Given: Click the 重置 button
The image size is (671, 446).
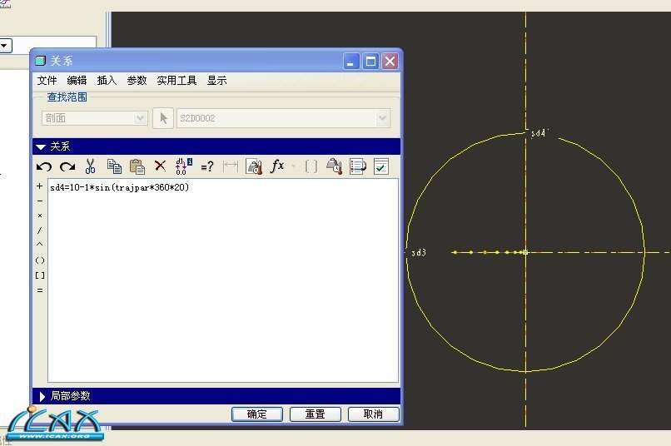Looking at the screenshot, I should (x=315, y=414).
